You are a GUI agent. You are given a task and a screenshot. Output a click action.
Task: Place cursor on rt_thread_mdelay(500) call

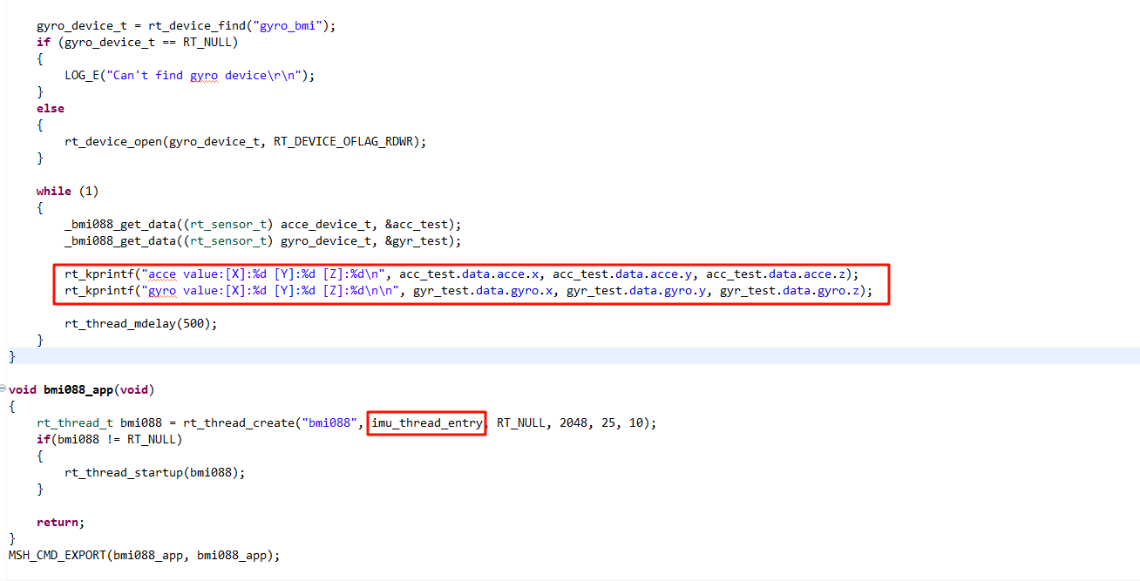pyautogui.click(x=139, y=323)
